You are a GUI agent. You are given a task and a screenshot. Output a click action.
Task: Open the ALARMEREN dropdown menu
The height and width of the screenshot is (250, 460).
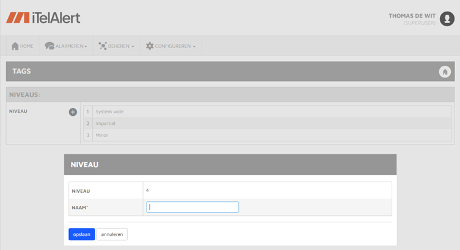click(x=66, y=46)
